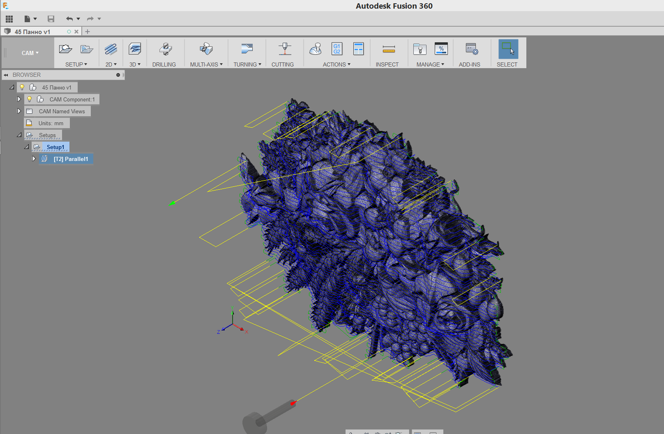
Task: Click the Measure icon under Inspect
Action: click(388, 49)
